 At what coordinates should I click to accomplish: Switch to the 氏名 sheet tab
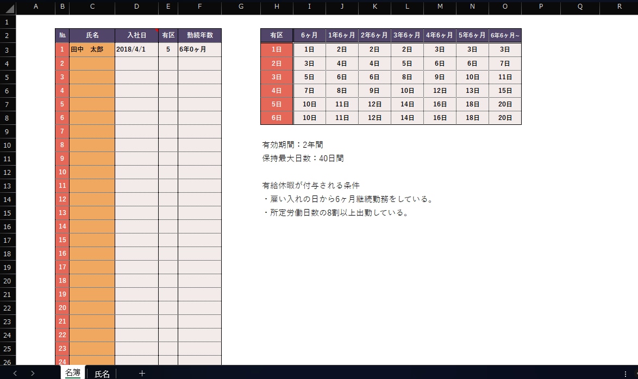click(102, 374)
